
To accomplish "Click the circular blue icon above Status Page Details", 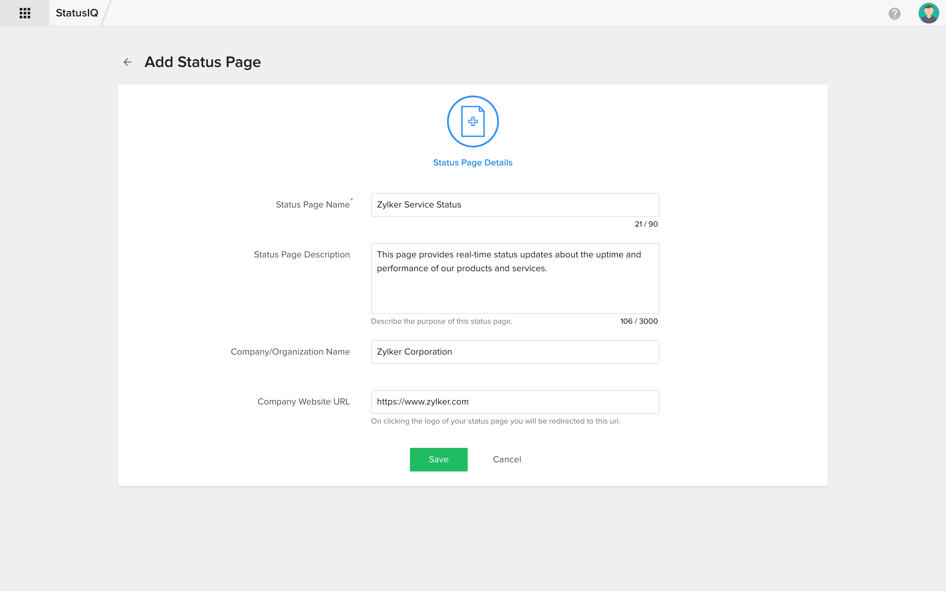I will point(473,121).
